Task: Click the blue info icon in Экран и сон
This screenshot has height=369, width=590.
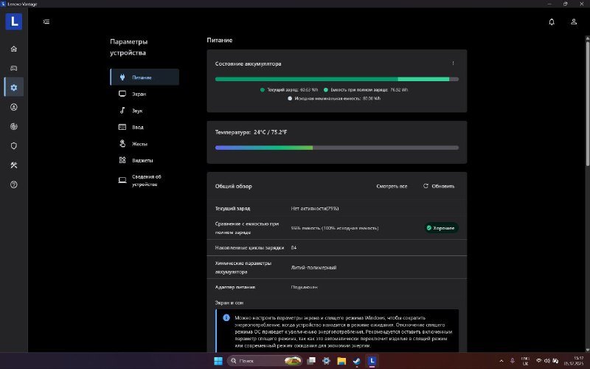Action: (226, 318)
